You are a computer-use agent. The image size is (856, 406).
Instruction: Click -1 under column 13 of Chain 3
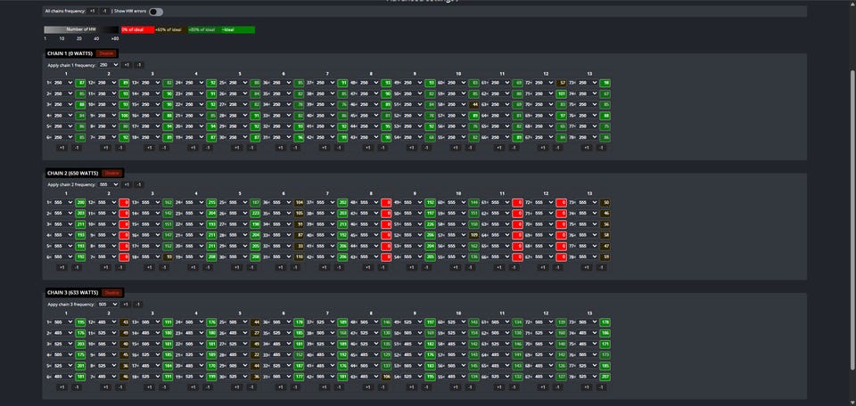[601, 387]
